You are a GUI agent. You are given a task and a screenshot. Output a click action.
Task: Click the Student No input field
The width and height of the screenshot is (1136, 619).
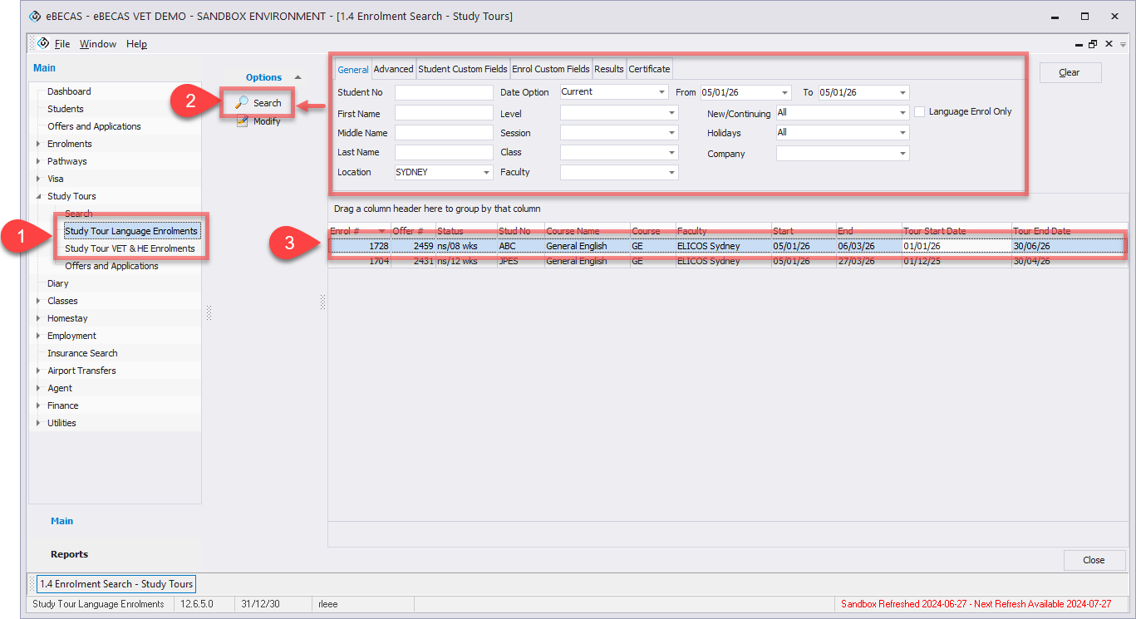444,92
